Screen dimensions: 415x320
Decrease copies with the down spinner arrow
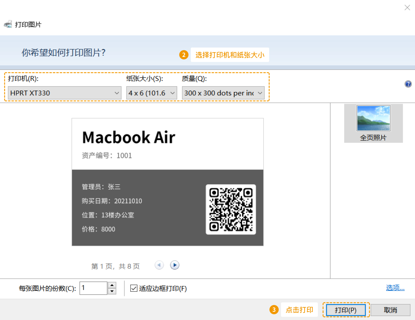(x=112, y=291)
